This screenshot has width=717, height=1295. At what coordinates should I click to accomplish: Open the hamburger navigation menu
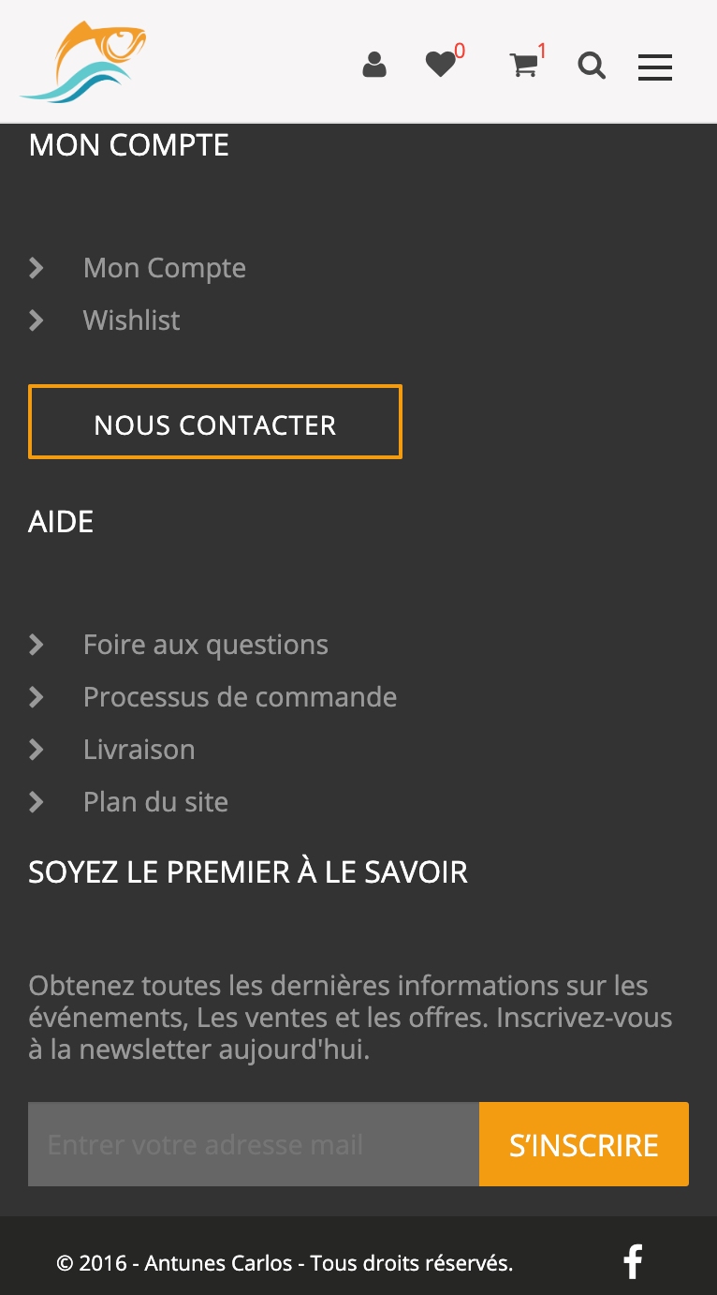point(654,67)
